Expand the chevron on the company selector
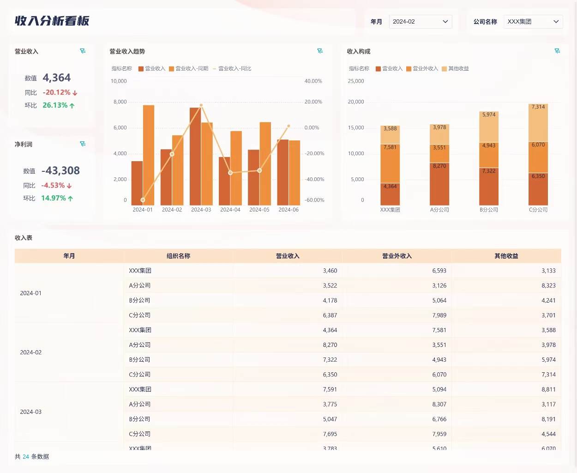Screen dimensions: 577x473 [x=555, y=22]
